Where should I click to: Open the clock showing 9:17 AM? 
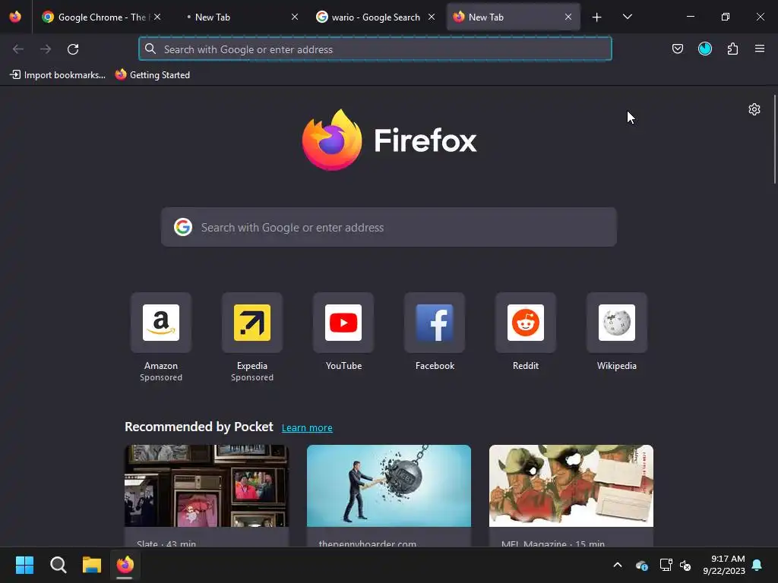[724, 565]
